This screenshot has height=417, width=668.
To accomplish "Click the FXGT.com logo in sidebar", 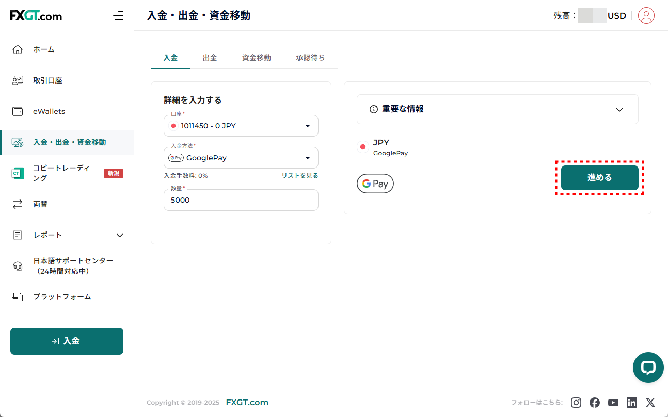I will [36, 15].
